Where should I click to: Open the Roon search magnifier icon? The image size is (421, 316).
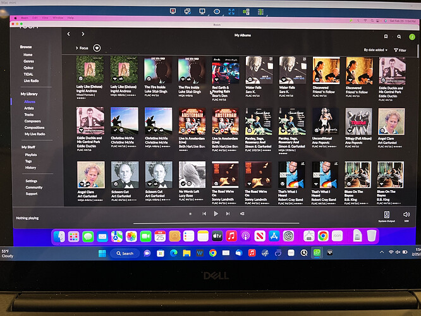(x=399, y=37)
